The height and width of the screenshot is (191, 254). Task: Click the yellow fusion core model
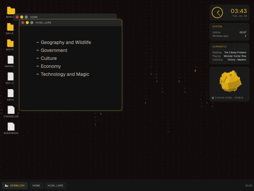coord(230,81)
